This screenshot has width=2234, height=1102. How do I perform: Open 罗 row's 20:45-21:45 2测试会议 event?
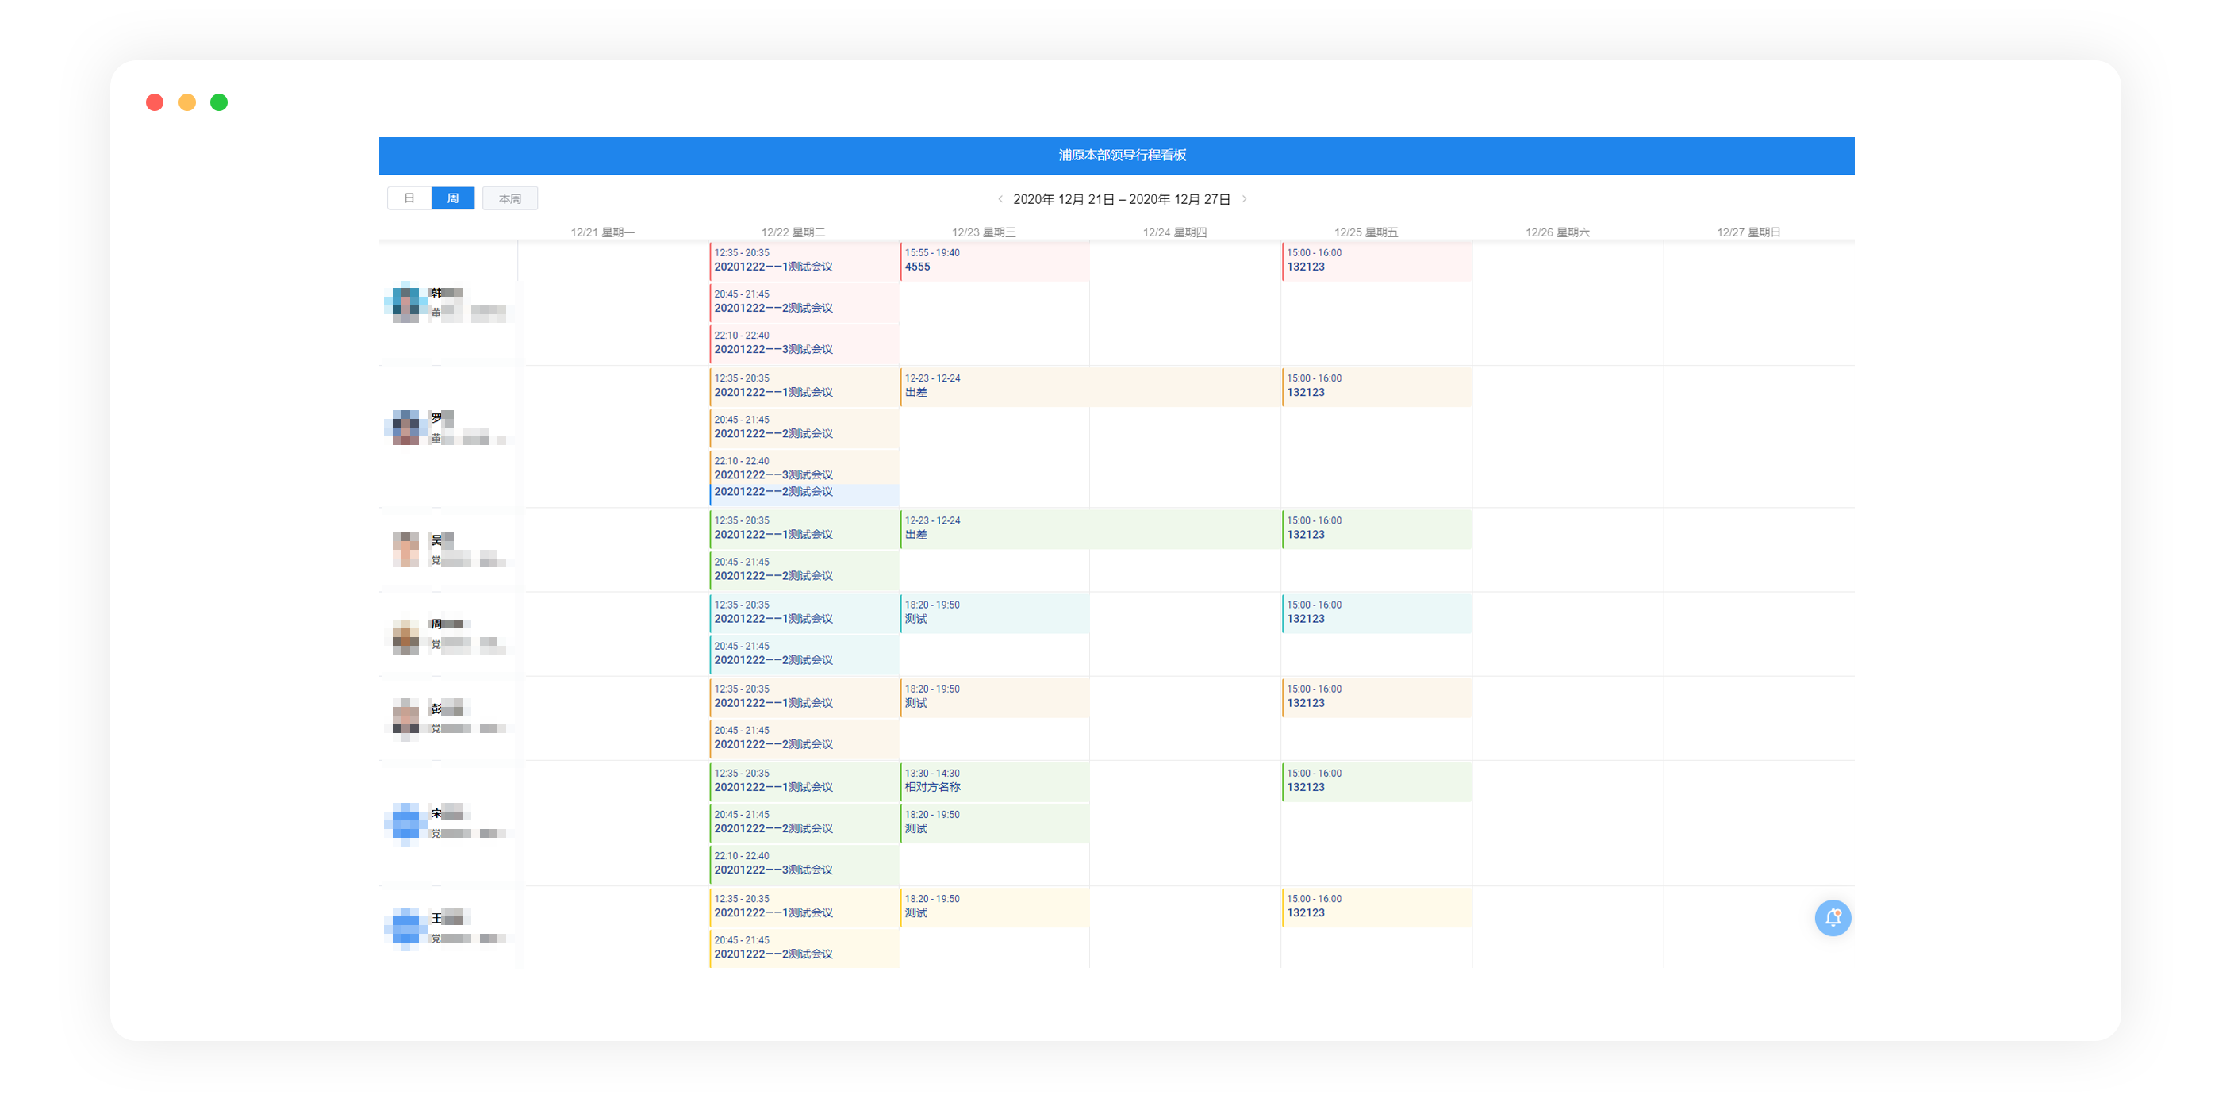804,428
